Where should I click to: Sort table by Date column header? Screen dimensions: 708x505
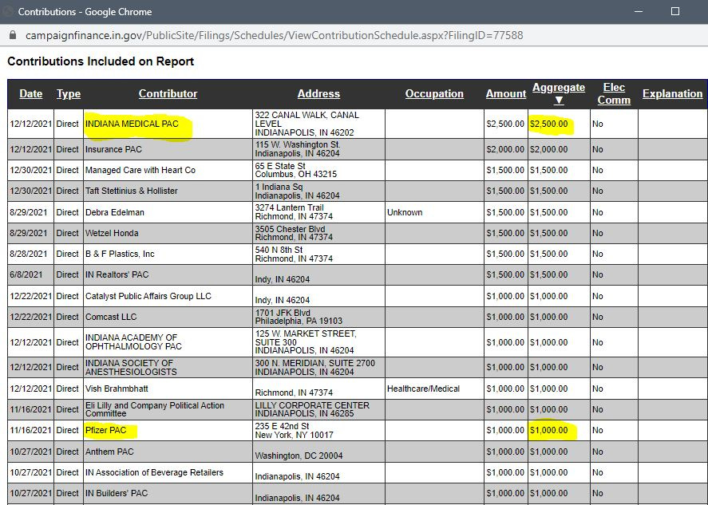click(x=30, y=94)
